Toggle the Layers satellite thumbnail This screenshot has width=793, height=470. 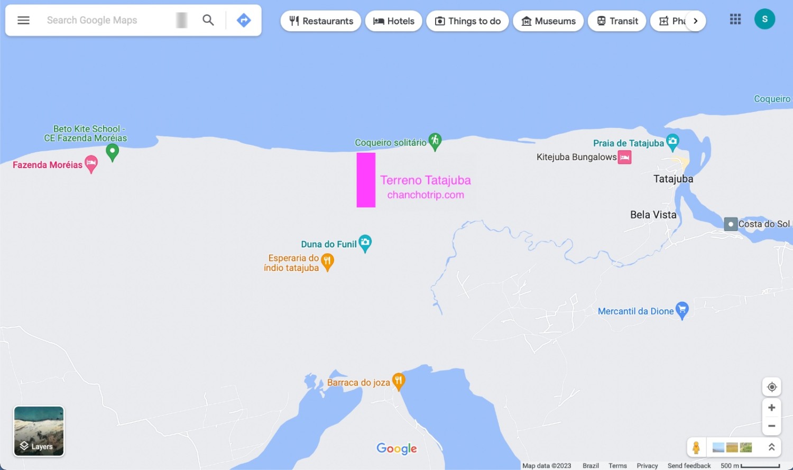coord(39,431)
